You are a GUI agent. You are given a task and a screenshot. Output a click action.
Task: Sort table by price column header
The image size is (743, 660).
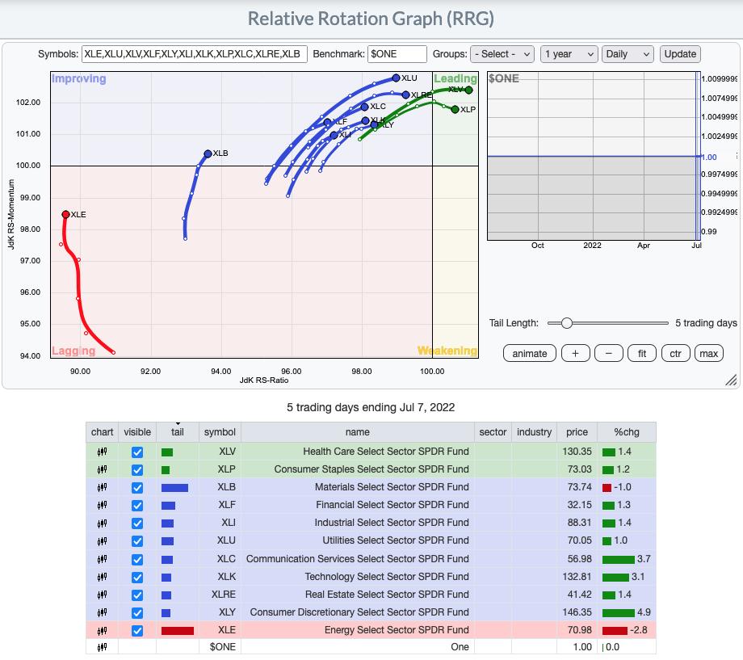point(577,432)
